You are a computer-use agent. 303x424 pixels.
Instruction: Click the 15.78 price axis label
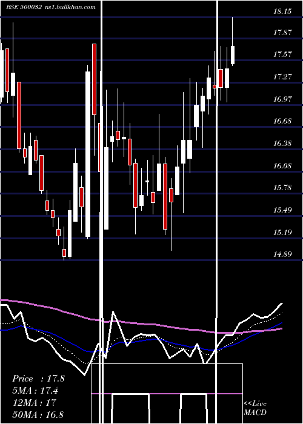point(282,188)
